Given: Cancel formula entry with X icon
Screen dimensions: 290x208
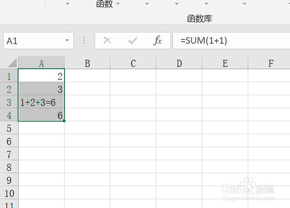Looking at the screenshot, I should click(x=108, y=40).
